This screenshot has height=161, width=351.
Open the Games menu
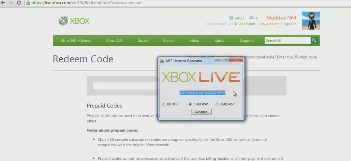click(169, 41)
